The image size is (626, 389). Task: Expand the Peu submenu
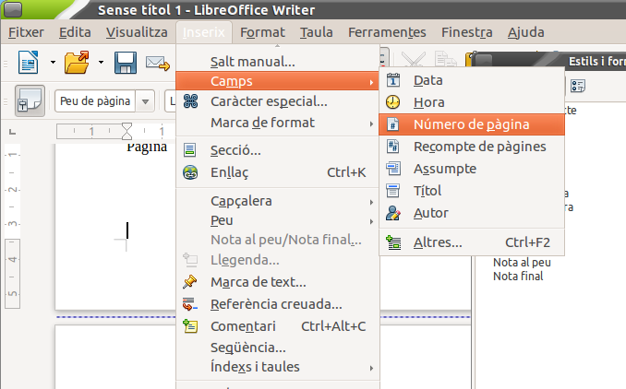coord(278,220)
